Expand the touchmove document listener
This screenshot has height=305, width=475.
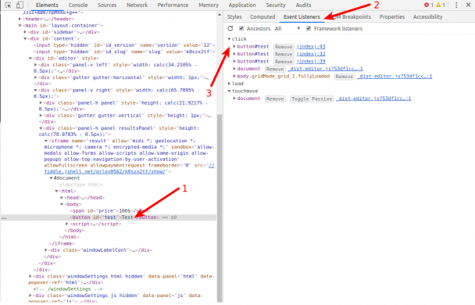pyautogui.click(x=234, y=99)
